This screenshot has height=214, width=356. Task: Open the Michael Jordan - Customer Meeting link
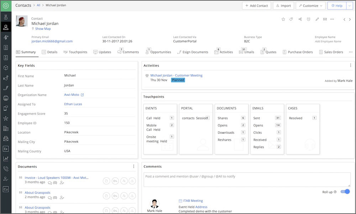[x=176, y=75]
